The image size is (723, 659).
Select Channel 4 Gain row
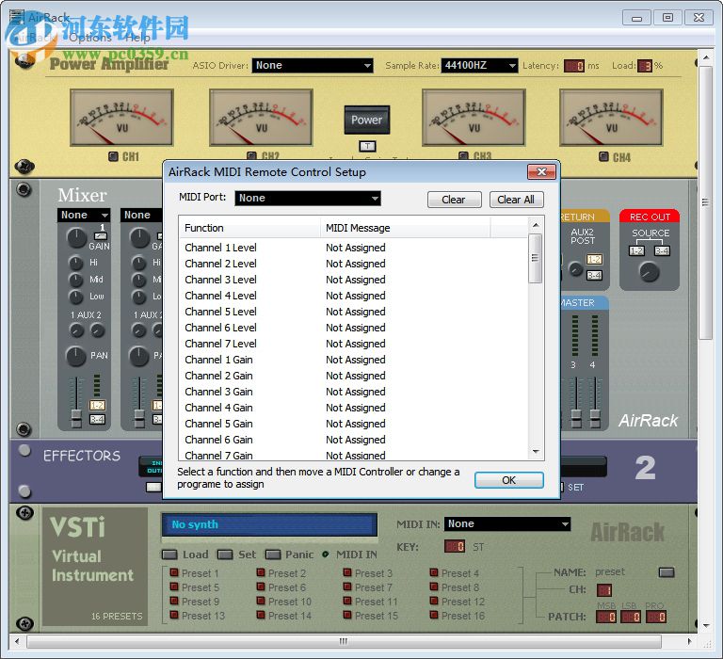pyautogui.click(x=353, y=408)
